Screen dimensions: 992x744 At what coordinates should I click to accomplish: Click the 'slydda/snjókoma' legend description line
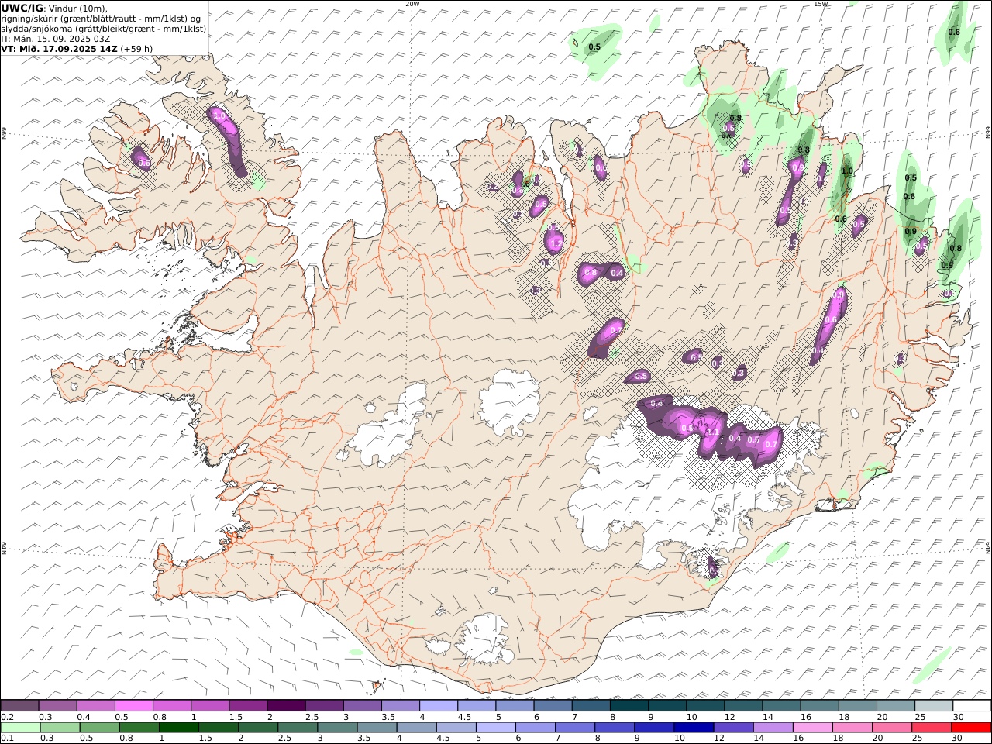coord(104,29)
